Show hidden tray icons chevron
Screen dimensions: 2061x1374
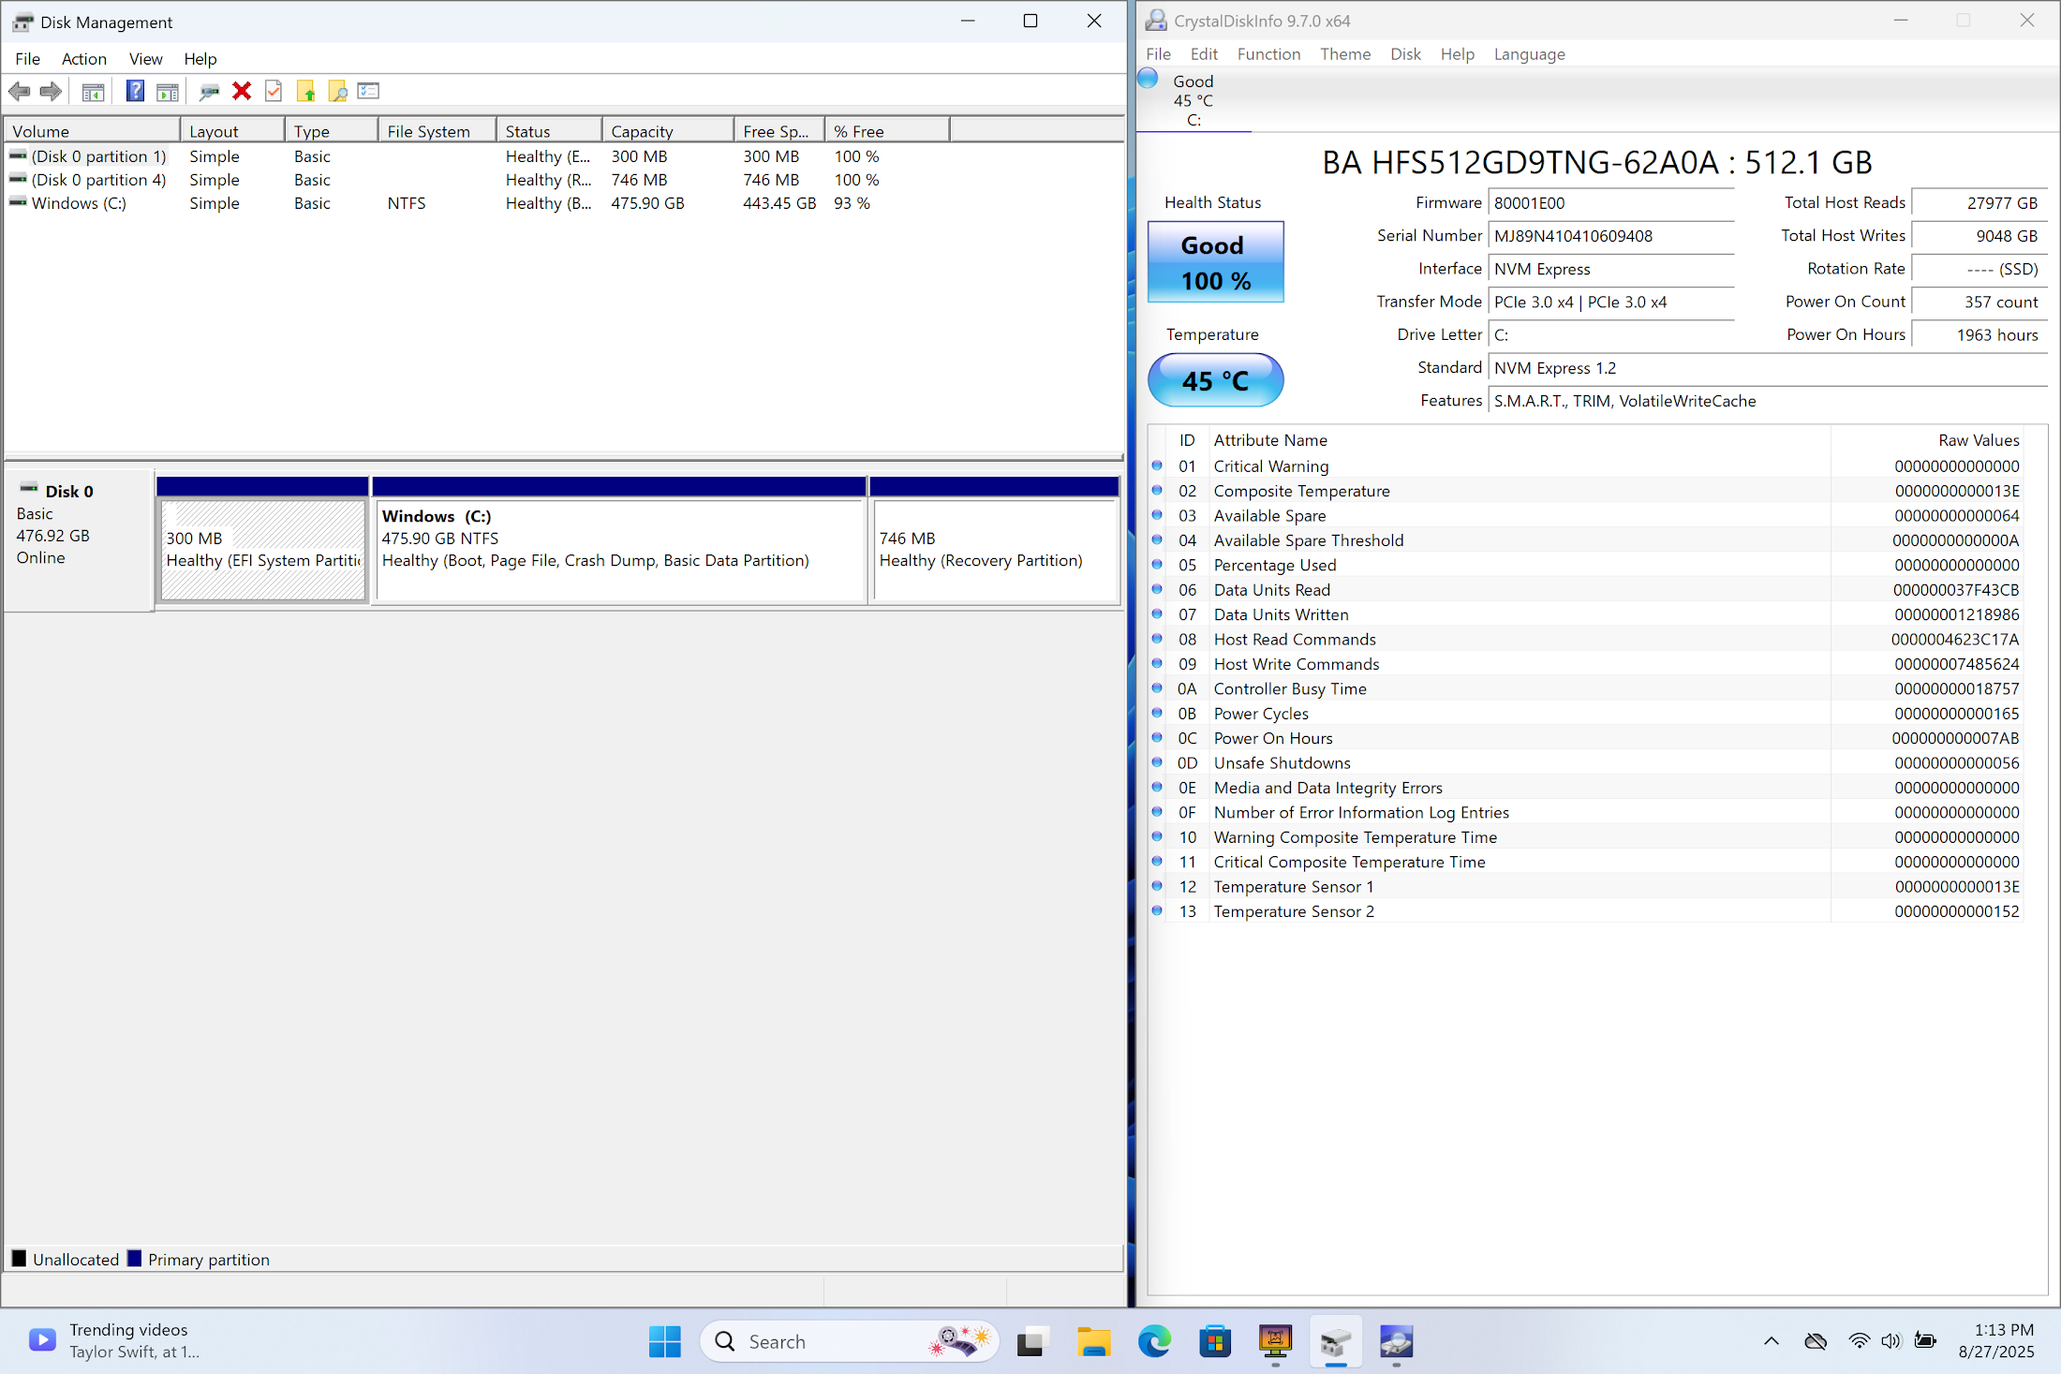point(1771,1341)
